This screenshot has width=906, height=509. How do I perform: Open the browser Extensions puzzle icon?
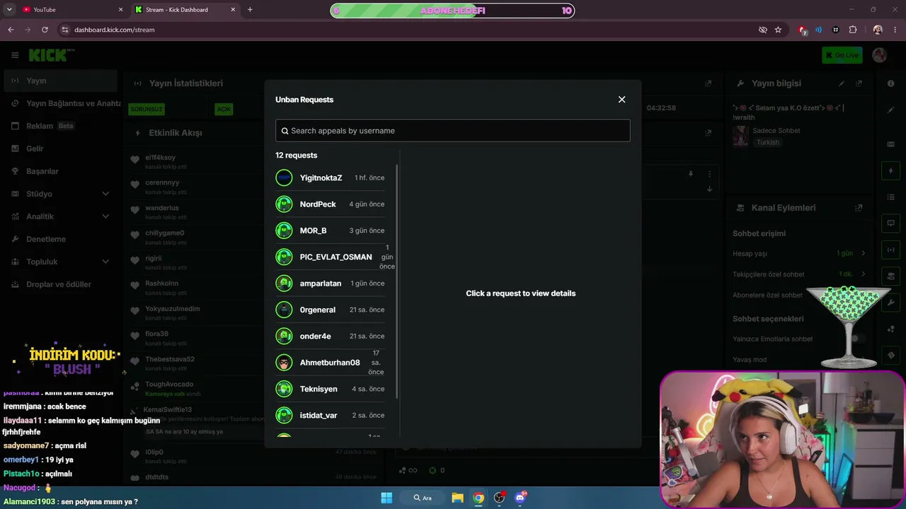[x=853, y=30]
